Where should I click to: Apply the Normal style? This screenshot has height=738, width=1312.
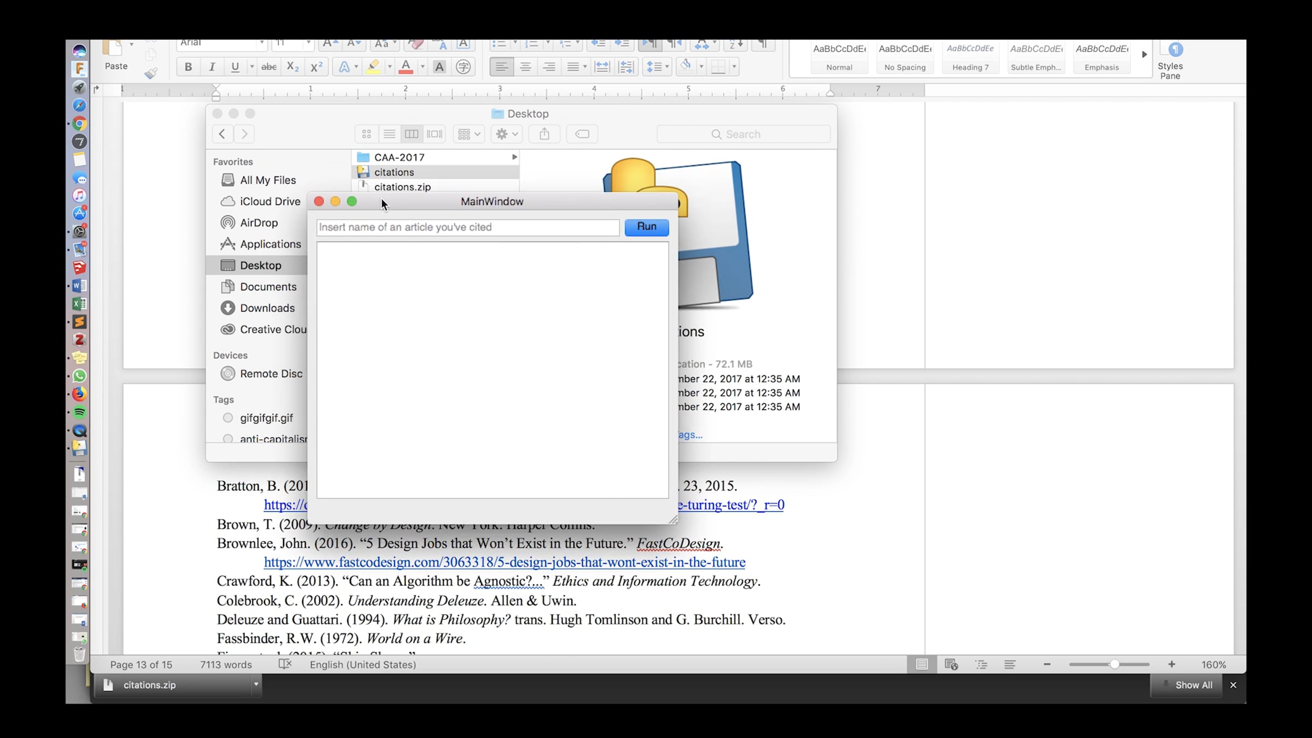[x=839, y=57]
